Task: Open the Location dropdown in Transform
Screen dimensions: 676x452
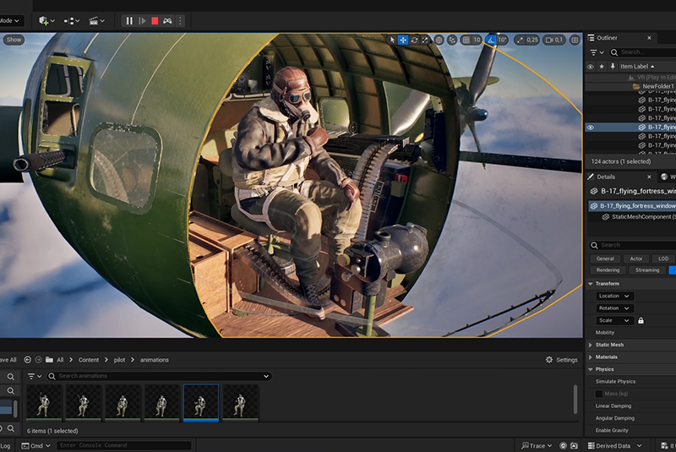Action: (x=613, y=296)
